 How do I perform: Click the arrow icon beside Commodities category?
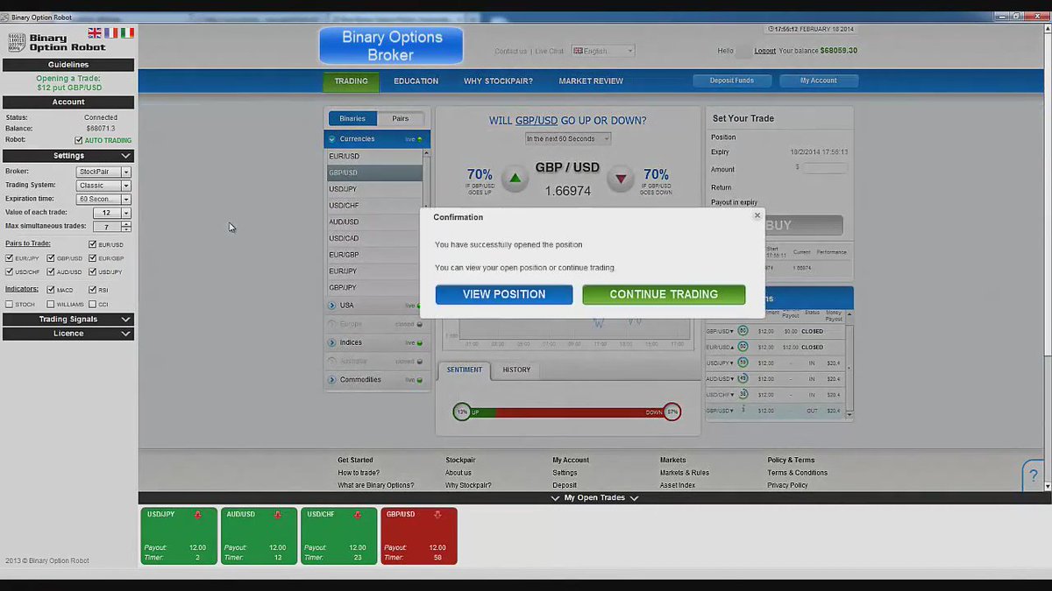tap(332, 380)
